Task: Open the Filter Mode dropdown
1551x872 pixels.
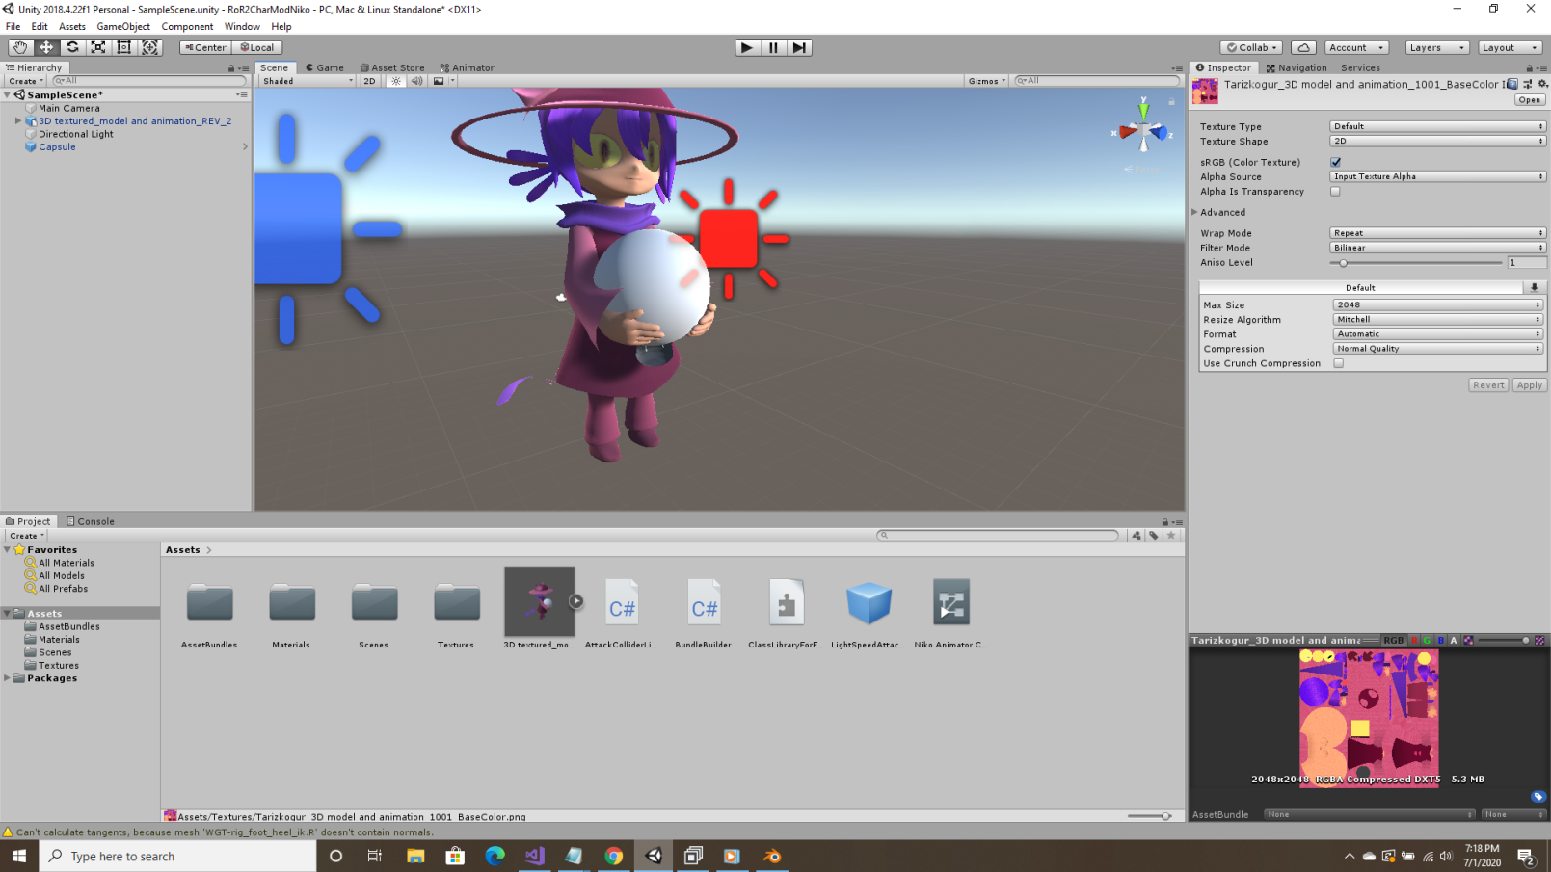Action: (x=1437, y=248)
